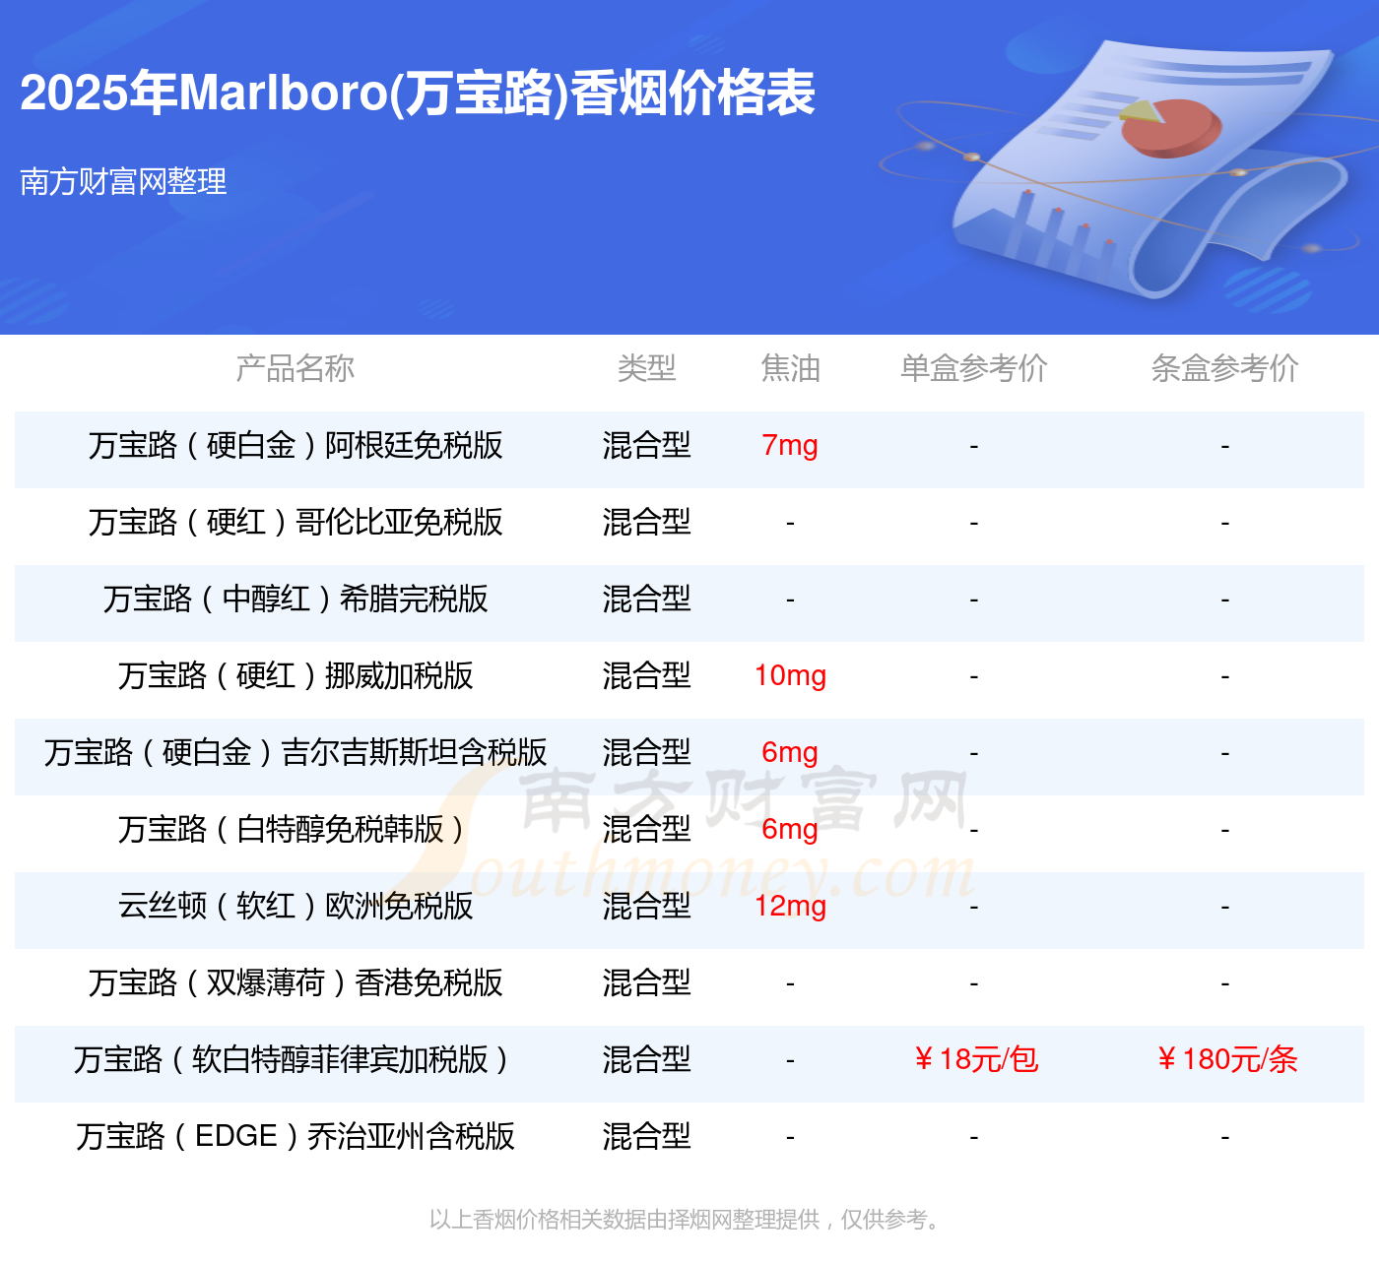Click the title "2025年Marlboro(万宝路)香烟价格表"
The height and width of the screenshot is (1264, 1379).
tap(418, 94)
